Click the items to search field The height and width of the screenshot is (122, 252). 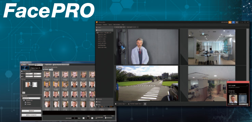[x=75, y=118]
